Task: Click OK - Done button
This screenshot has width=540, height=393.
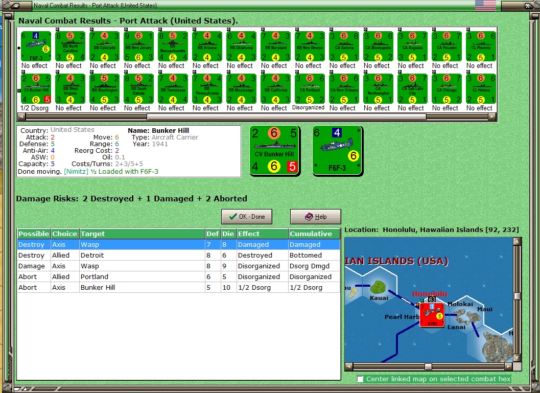Action: (247, 217)
